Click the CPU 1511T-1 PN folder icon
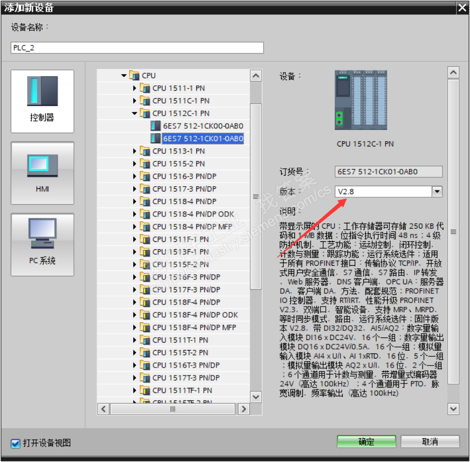Viewport: 470px width, 462px height. 145,339
